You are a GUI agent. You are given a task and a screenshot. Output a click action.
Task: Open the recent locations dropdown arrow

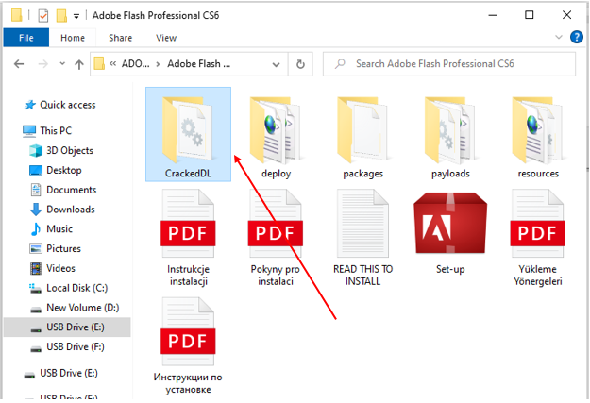(62, 63)
